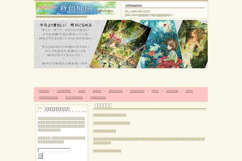The image size is (242, 161).
Task: Open the last link in the pink menu's top row
Action: coord(189,91)
